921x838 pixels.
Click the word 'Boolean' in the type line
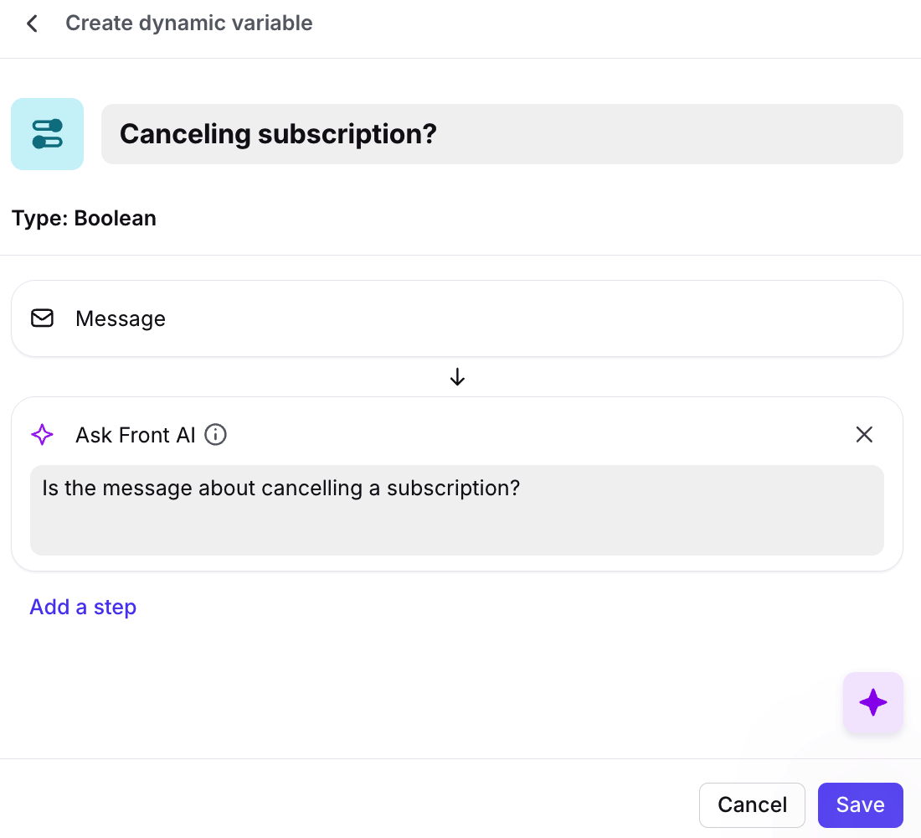[x=116, y=219]
